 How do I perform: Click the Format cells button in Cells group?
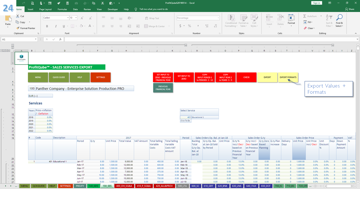point(291,20)
